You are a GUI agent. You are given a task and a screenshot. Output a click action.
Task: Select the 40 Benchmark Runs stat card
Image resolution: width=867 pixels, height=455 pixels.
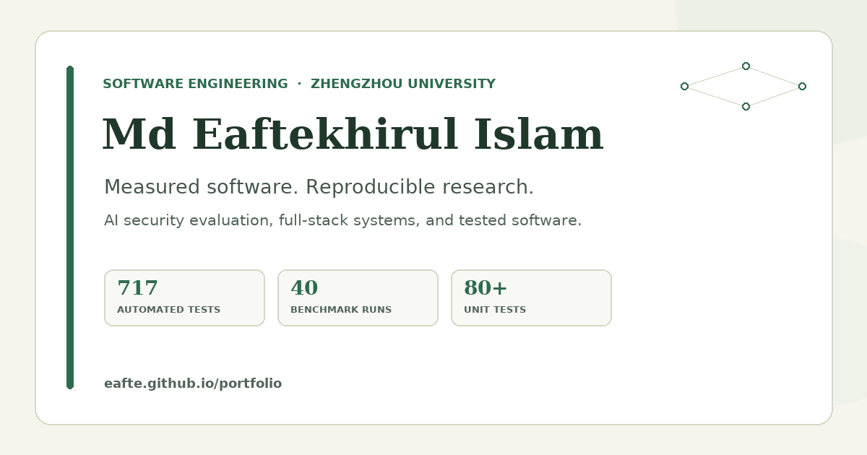coord(358,298)
